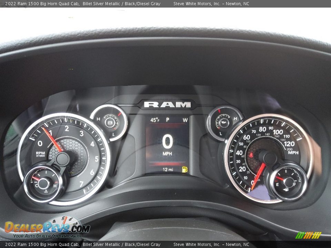
Task: Click the coolant temperature gauge symbol
Action: pos(46,192)
